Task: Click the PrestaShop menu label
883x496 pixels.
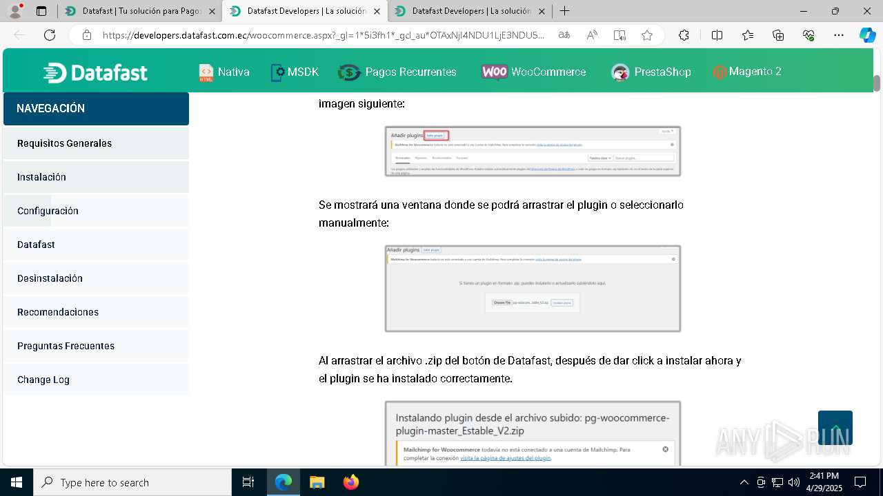Action: (663, 72)
